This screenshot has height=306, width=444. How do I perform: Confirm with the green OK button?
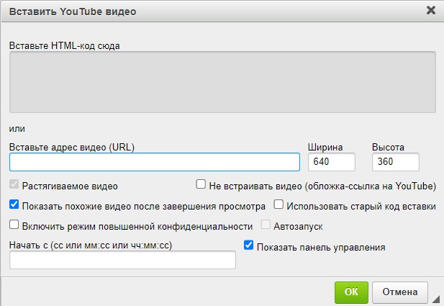pyautogui.click(x=351, y=292)
